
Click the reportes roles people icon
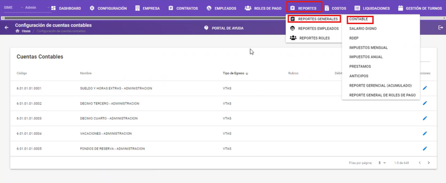click(x=293, y=38)
